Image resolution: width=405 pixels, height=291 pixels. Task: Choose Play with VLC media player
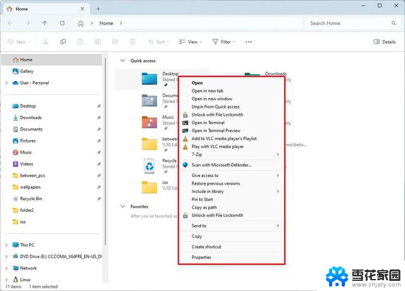click(232, 147)
